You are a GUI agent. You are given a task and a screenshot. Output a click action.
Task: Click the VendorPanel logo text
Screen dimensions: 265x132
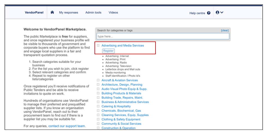(x=34, y=13)
